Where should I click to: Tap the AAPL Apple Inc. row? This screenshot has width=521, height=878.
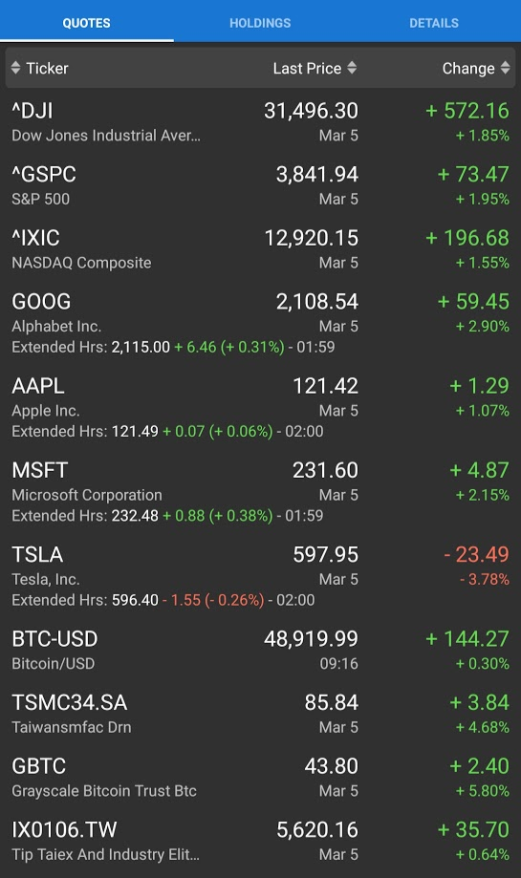tap(260, 408)
